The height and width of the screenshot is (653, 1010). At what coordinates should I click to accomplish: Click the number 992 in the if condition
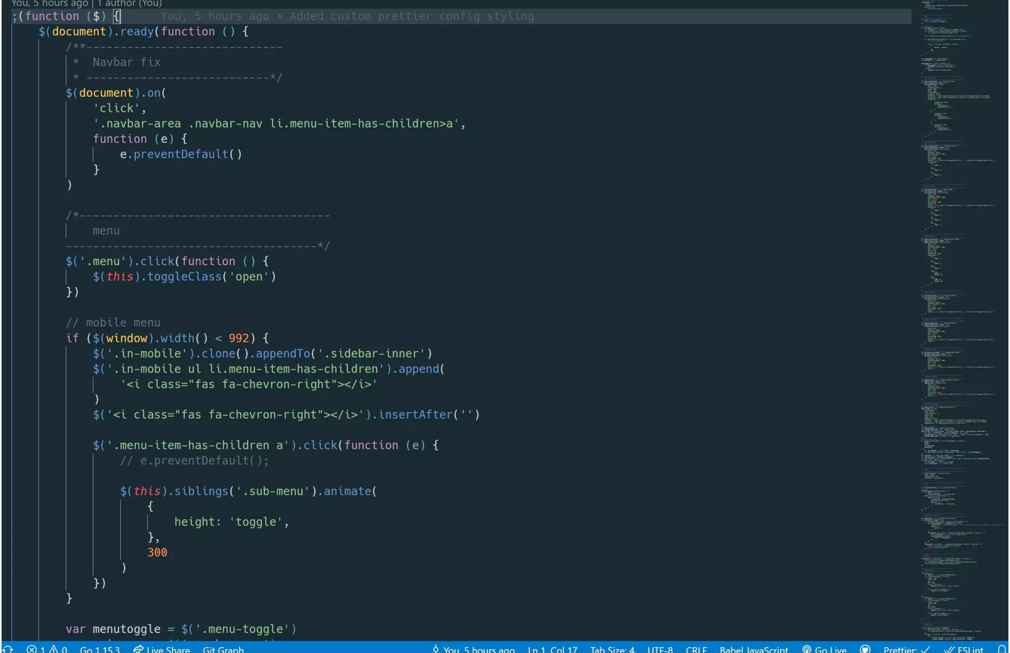(239, 338)
